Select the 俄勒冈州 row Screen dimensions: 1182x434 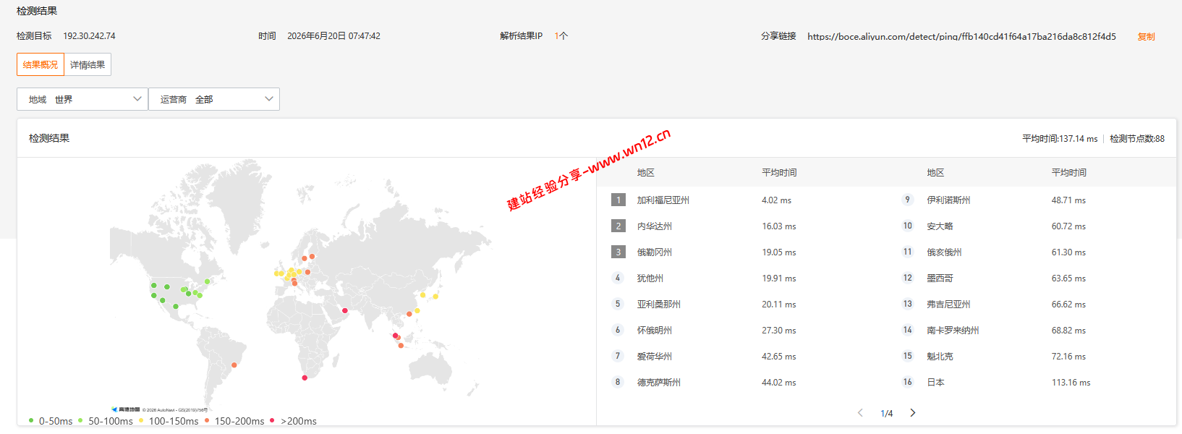point(741,252)
